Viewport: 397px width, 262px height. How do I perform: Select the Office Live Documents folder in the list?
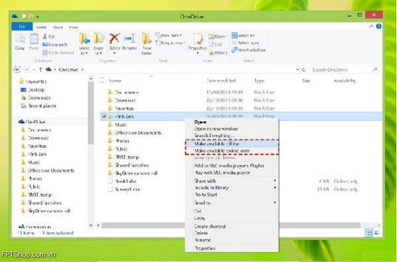coord(138,132)
